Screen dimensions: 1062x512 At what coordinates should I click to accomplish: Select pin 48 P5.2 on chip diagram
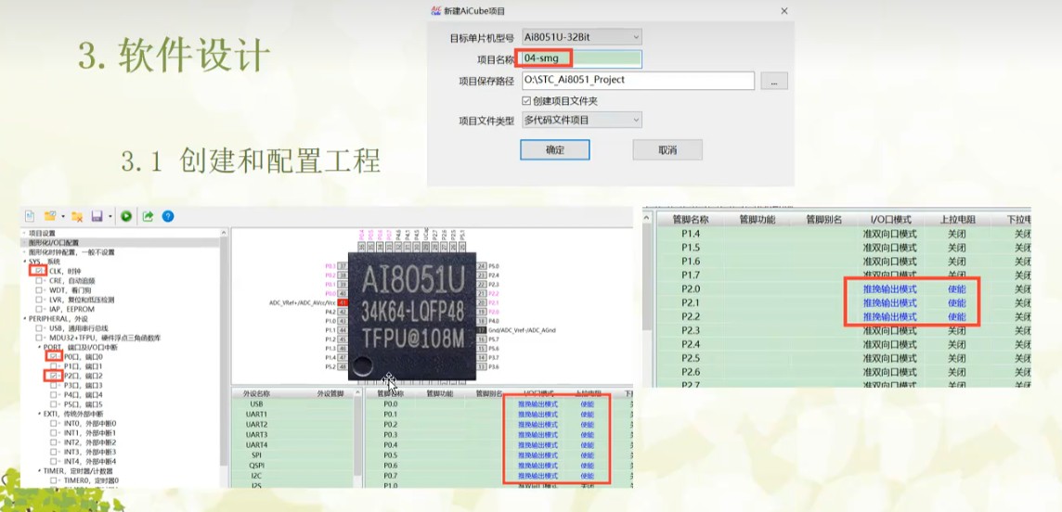(343, 366)
